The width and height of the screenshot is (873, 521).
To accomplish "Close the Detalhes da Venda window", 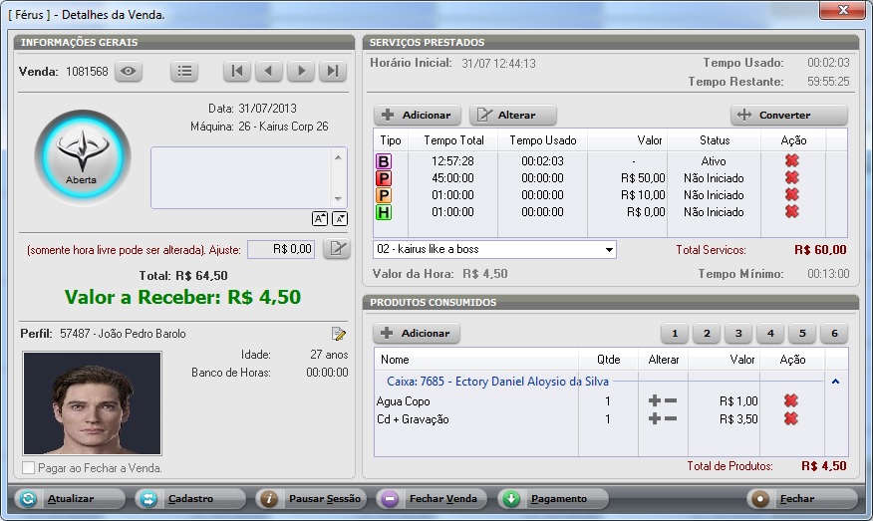I will point(843,9).
